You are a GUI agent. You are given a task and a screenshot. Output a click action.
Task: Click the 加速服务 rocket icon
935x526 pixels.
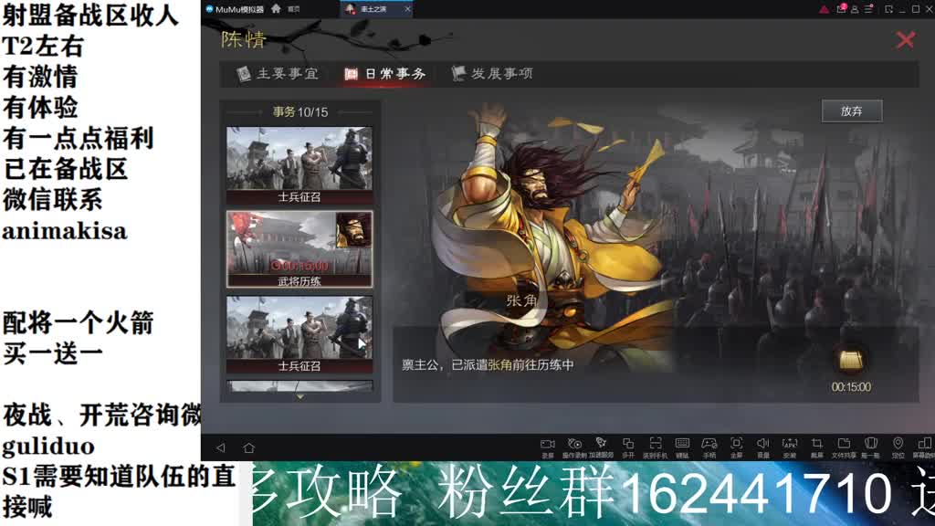[x=601, y=443]
